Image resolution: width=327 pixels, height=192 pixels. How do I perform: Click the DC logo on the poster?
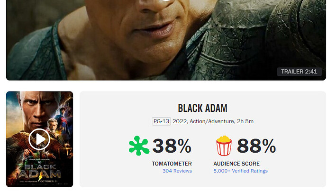point(40,162)
